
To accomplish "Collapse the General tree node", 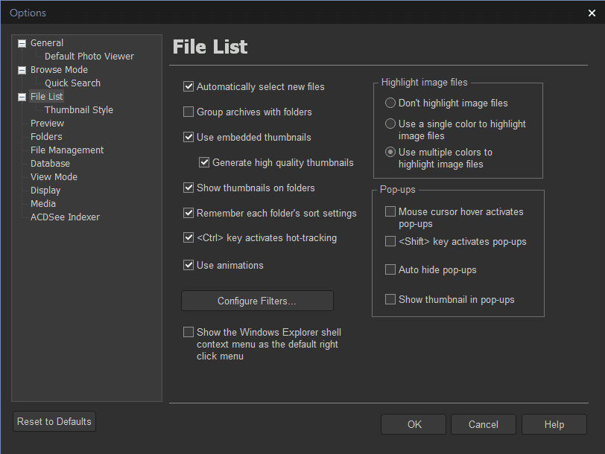I will (x=22, y=43).
